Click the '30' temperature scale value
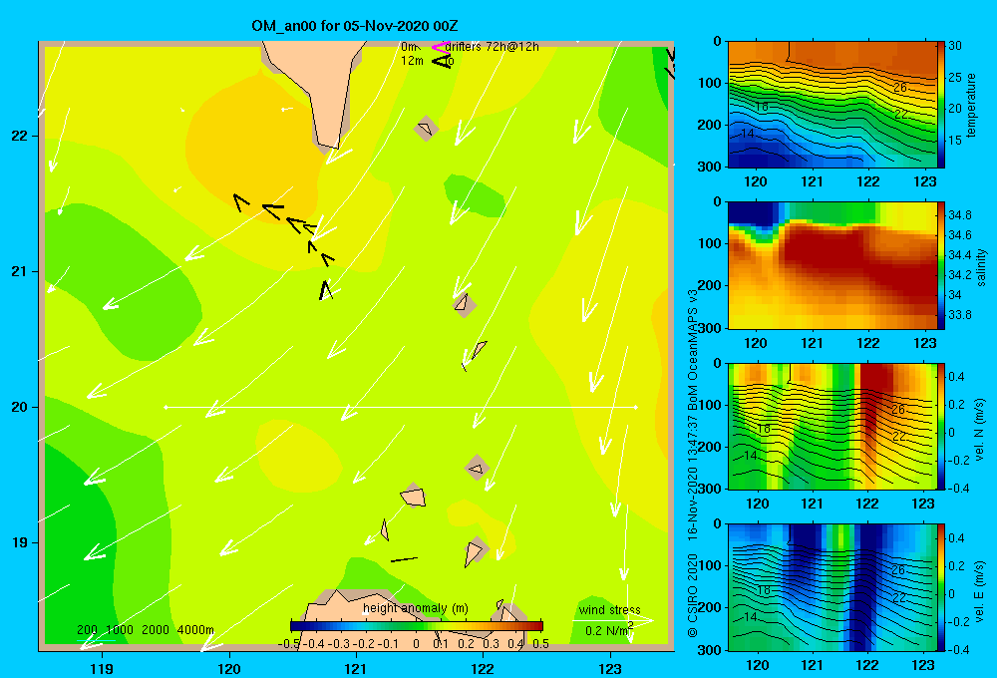997x678 pixels. (x=954, y=46)
